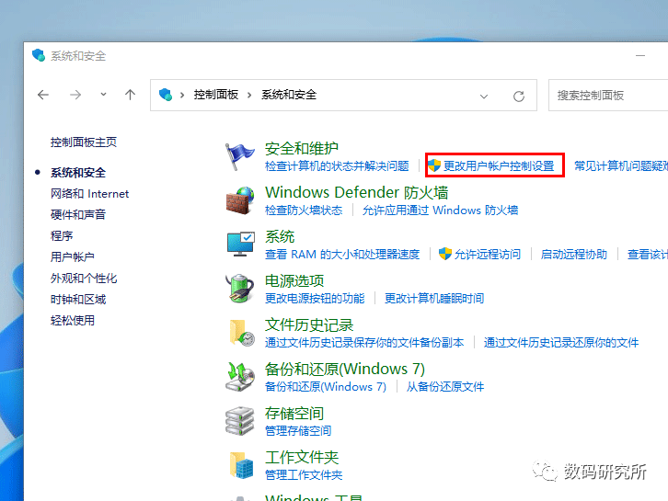The height and width of the screenshot is (501, 668).
Task: Click 查看 RAM 的大小和处理器速度
Action: pos(342,255)
